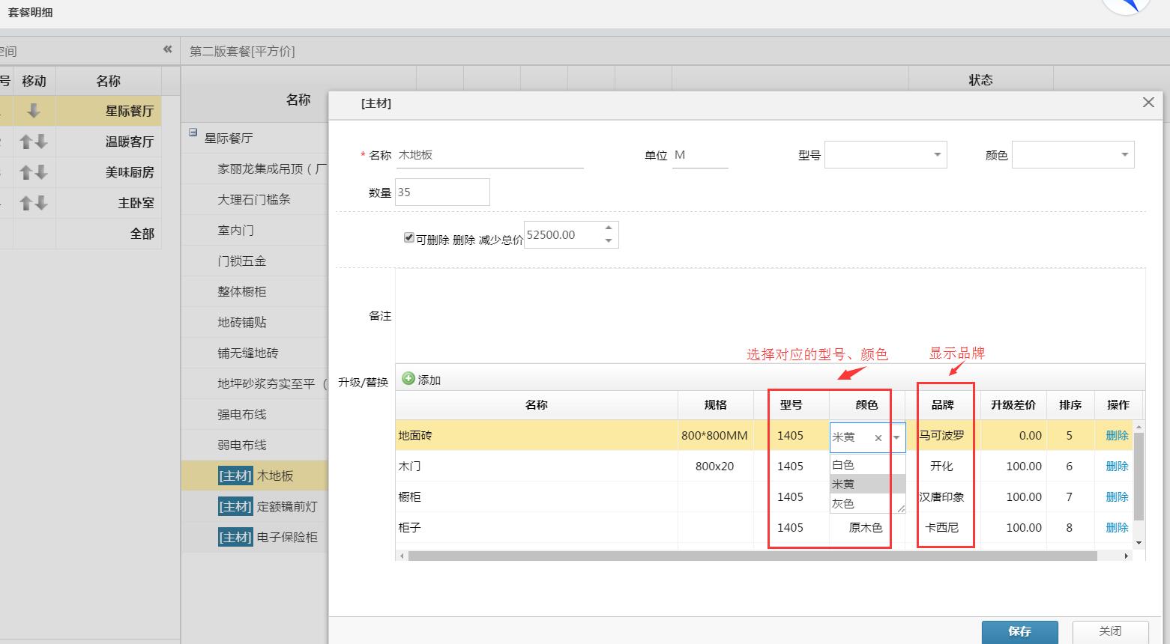This screenshot has width=1170, height=644.
Task: Open the 颜色 dropdown at top right
Action: pyautogui.click(x=1124, y=155)
